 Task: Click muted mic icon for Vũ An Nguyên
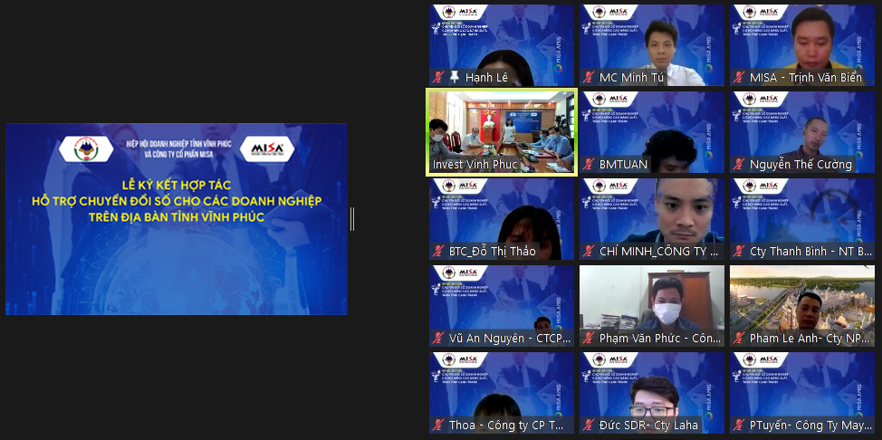point(438,339)
